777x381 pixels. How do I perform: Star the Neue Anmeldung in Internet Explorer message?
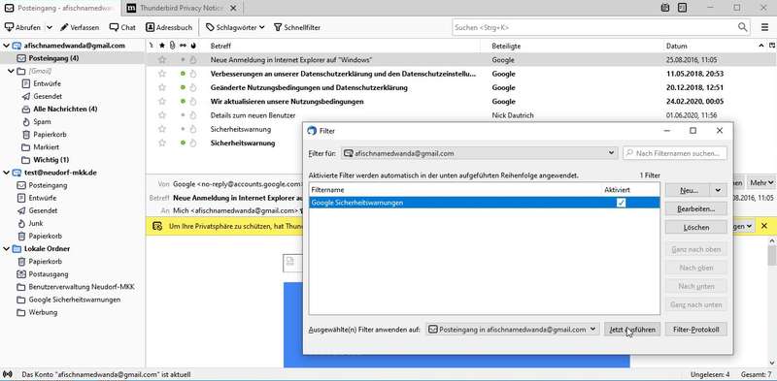click(x=161, y=60)
